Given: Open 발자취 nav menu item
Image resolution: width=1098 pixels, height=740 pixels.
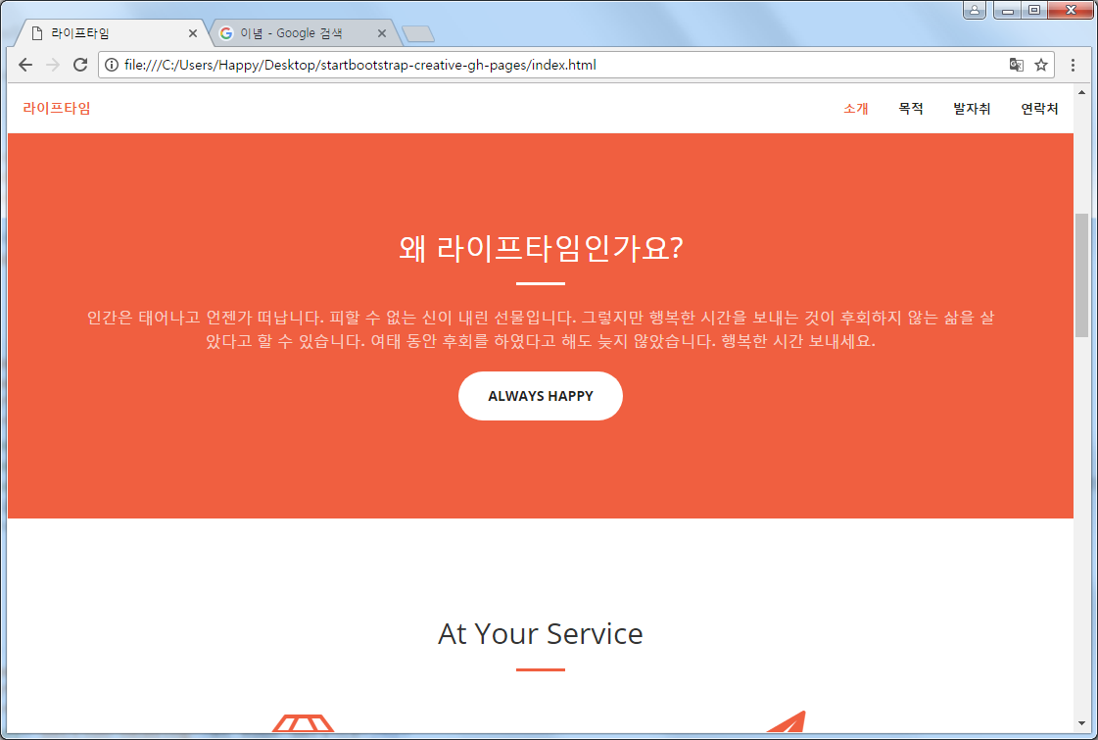Looking at the screenshot, I should [972, 109].
